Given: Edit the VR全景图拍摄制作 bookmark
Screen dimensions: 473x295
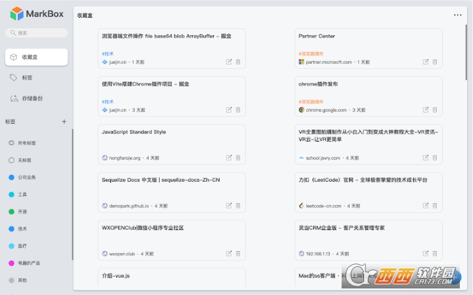Looking at the screenshot, I should 426,157.
